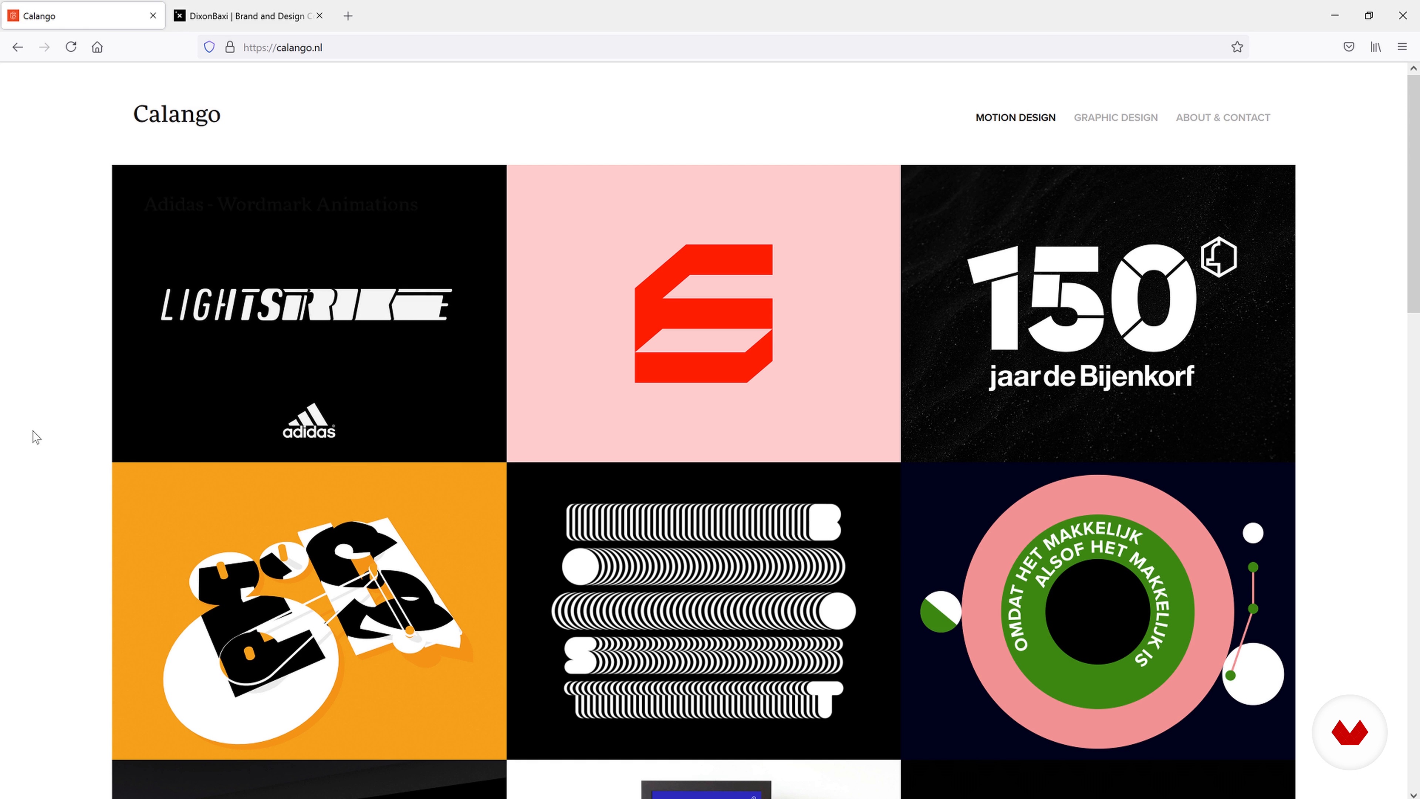Open the Library sidebar icon
This screenshot has width=1420, height=799.
tap(1375, 47)
